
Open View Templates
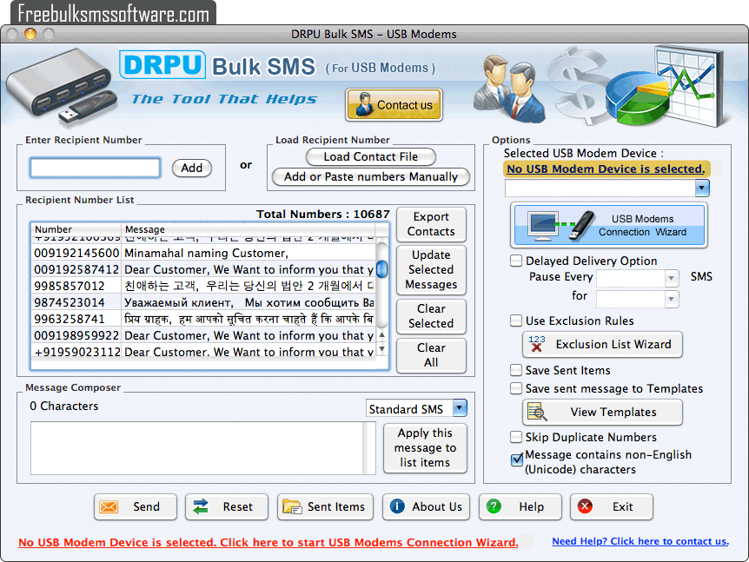(x=602, y=413)
